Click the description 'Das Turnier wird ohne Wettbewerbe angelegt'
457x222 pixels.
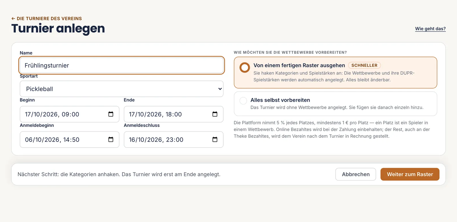pyautogui.click(x=337, y=107)
